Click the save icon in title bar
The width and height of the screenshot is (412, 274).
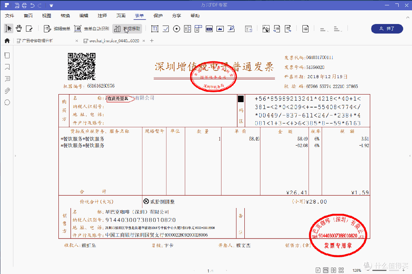tap(17, 5)
